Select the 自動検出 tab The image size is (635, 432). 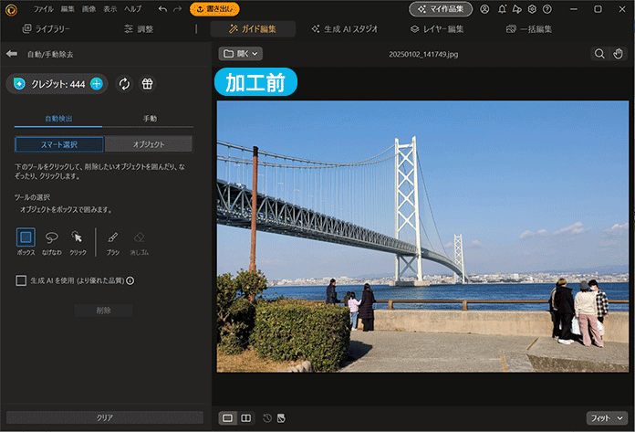pos(58,119)
